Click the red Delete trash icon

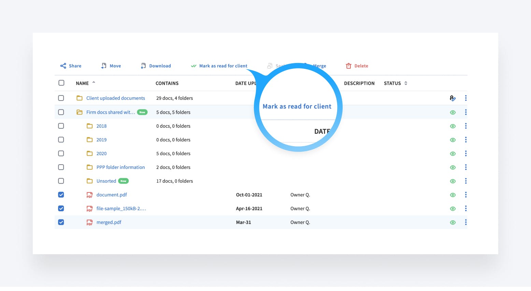[x=348, y=66]
